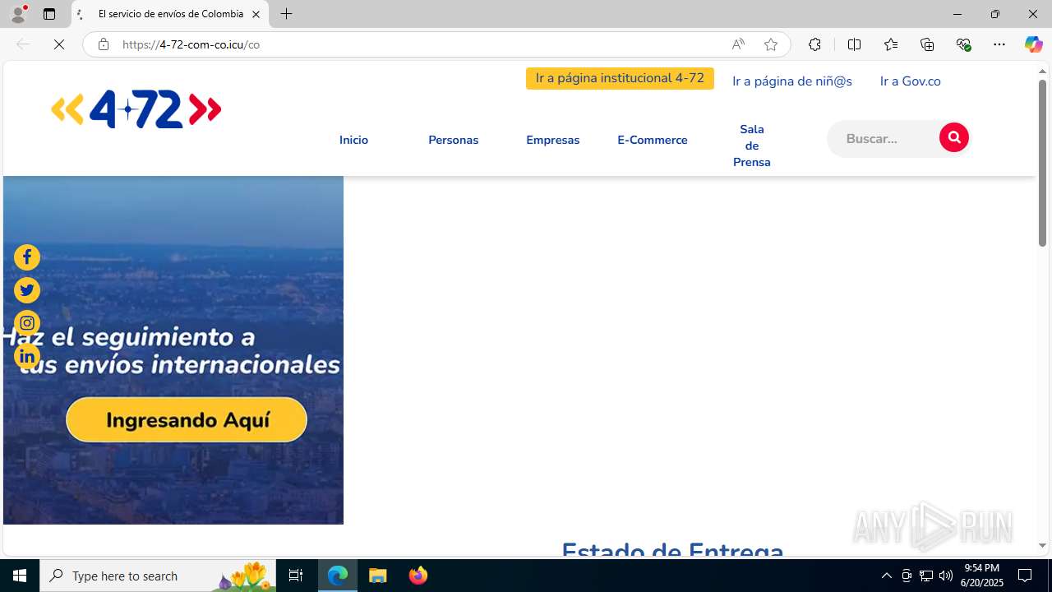This screenshot has width=1052, height=592.
Task: Add page to favorites star
Action: [770, 44]
